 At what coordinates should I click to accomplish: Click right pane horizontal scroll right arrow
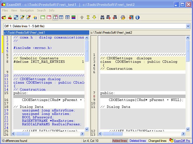[x=183, y=134]
